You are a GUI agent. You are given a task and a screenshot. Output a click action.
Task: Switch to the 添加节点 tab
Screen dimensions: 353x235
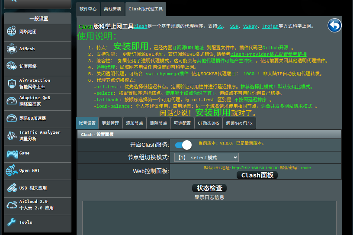pos(135,123)
